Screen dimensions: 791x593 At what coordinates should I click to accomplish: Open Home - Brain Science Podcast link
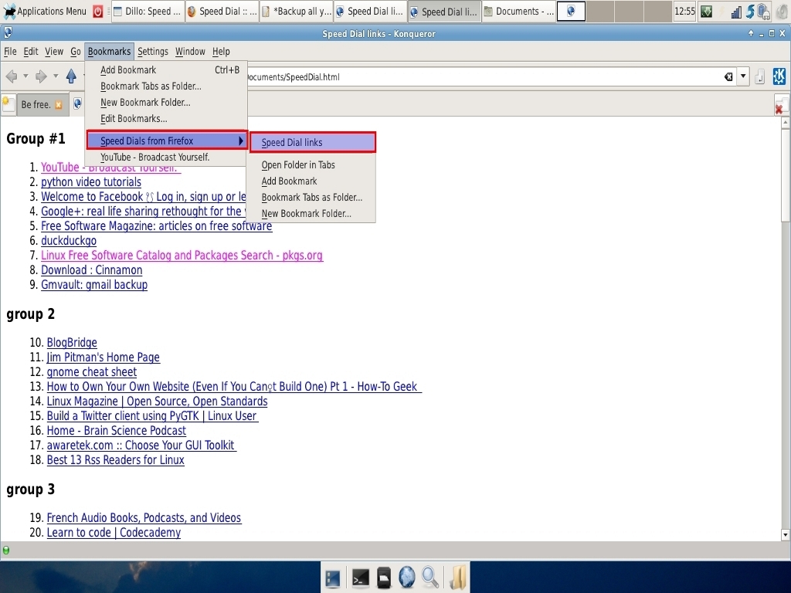(x=116, y=430)
